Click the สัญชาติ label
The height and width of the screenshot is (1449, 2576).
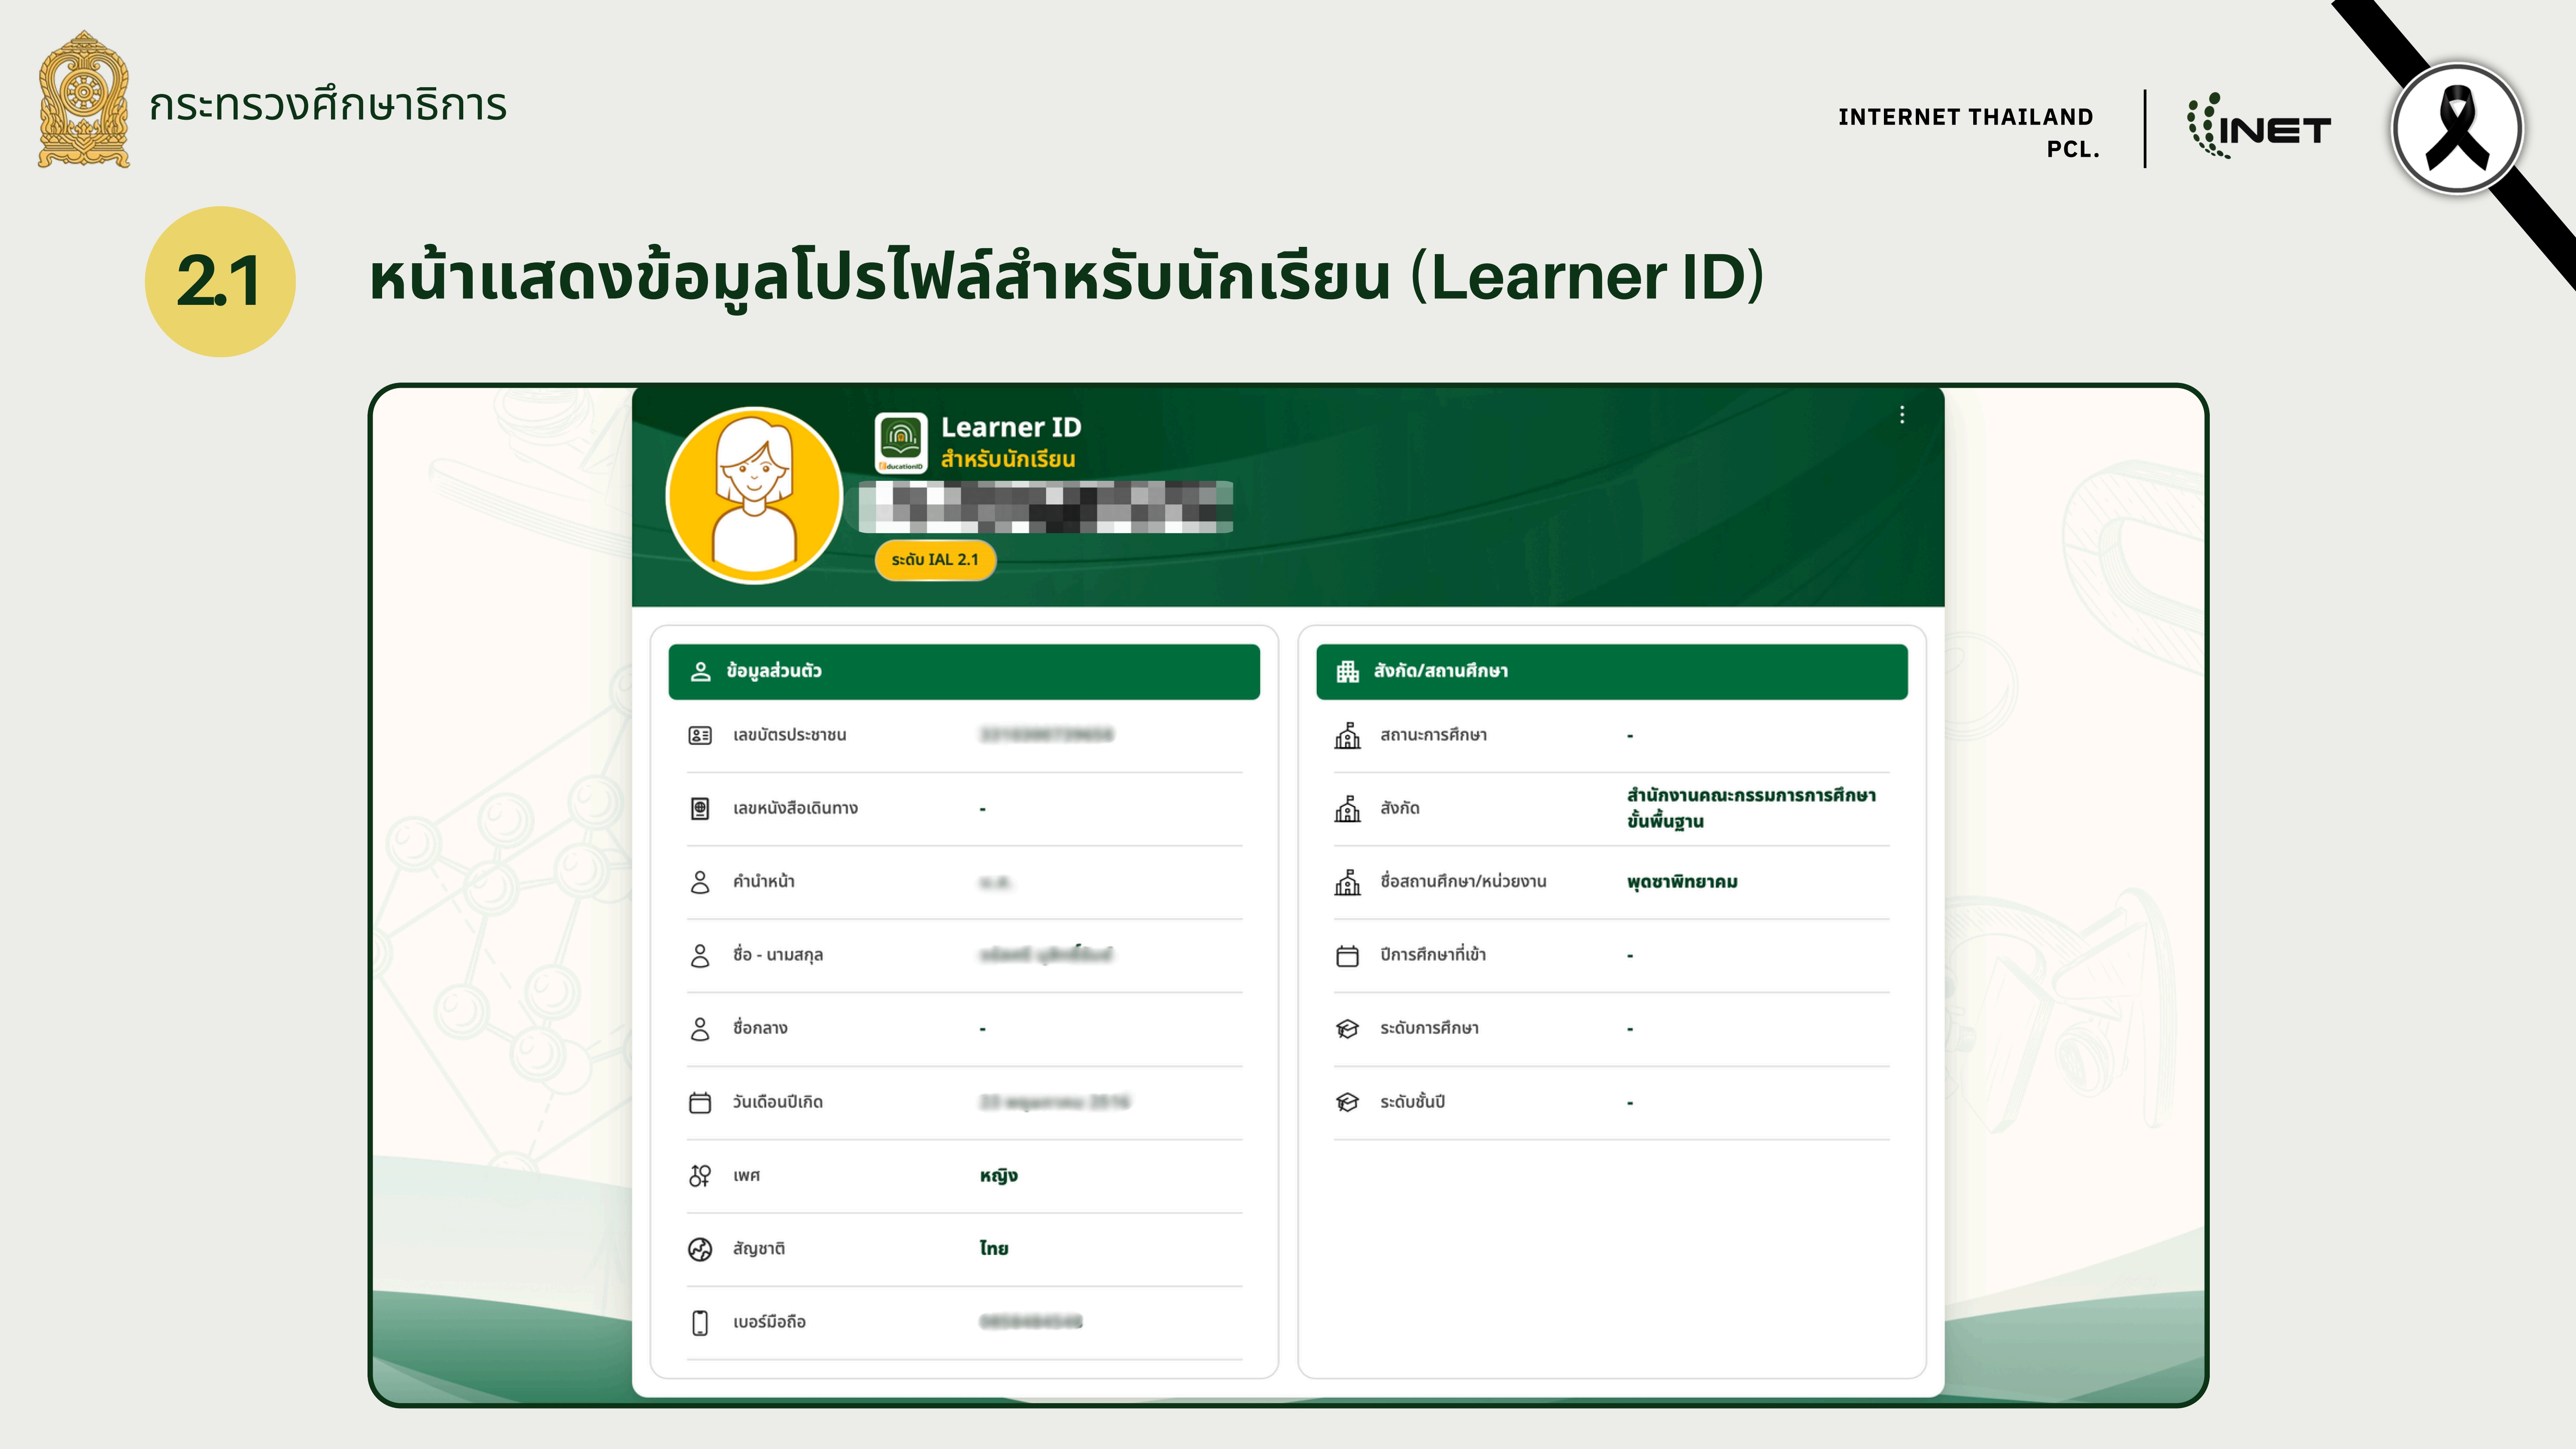758,1249
